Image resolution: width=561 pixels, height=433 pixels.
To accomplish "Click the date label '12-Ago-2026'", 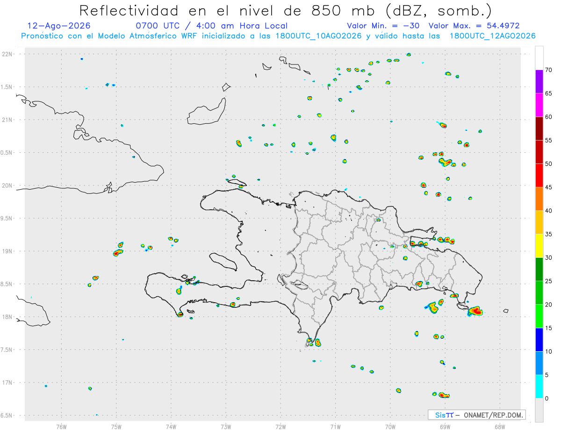I will [x=59, y=26].
